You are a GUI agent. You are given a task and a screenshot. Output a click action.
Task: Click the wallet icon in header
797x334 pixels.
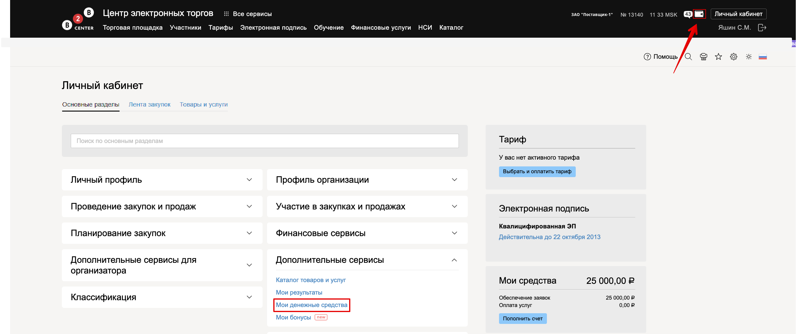[699, 14]
